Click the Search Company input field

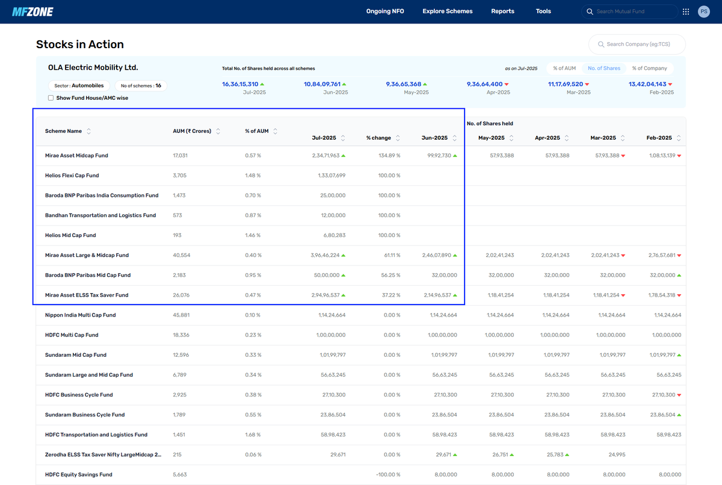click(637, 44)
